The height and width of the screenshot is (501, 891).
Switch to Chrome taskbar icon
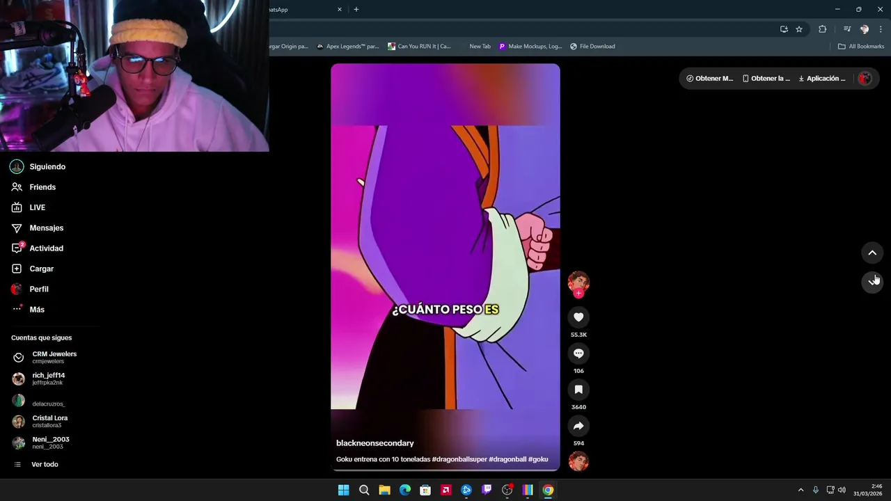pos(549,490)
